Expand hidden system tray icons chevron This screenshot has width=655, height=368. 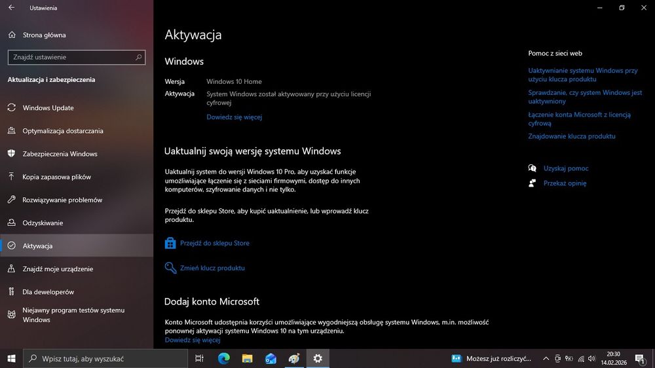(x=546, y=358)
